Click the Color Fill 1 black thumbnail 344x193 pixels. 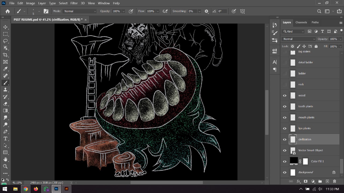[x=293, y=161]
